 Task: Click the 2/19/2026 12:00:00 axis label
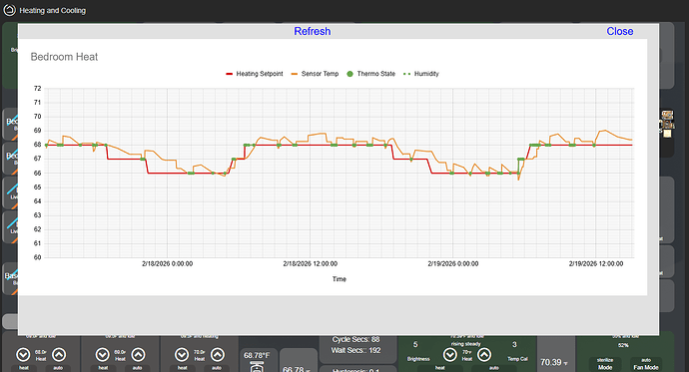coord(596,263)
